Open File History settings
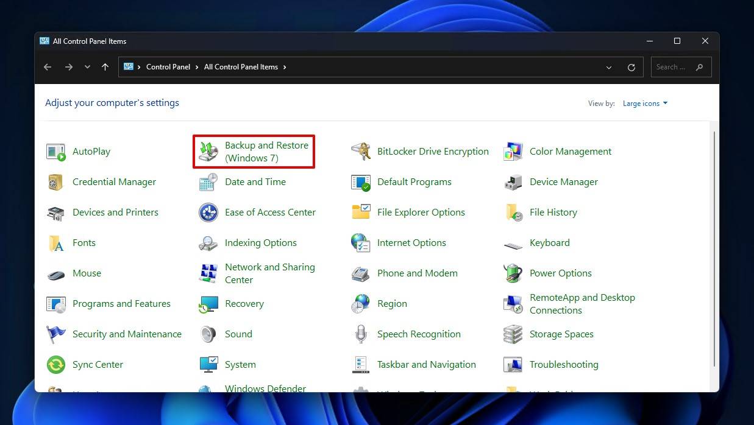This screenshot has width=754, height=425. click(x=553, y=212)
